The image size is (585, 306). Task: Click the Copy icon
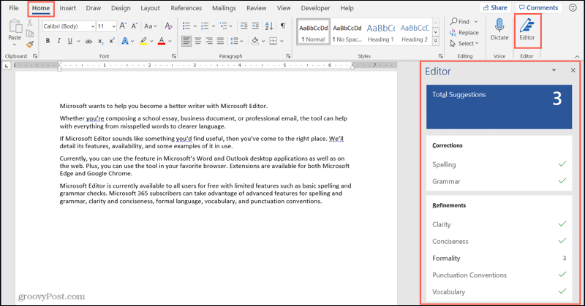click(x=29, y=34)
